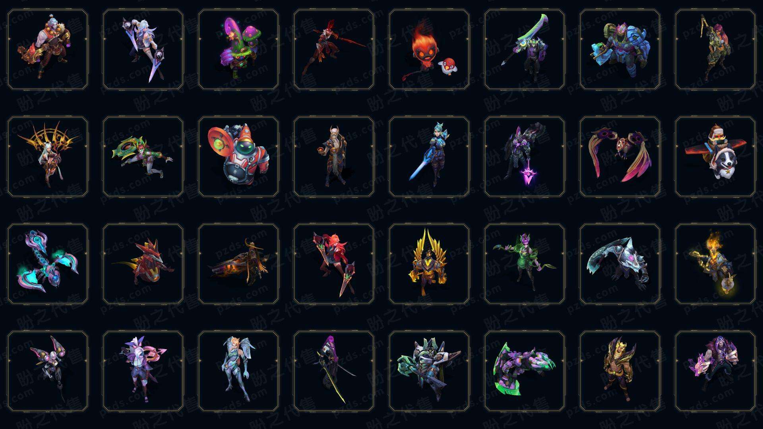Click the red-haired dual blade fighter
The height and width of the screenshot is (429, 763).
(x=334, y=264)
